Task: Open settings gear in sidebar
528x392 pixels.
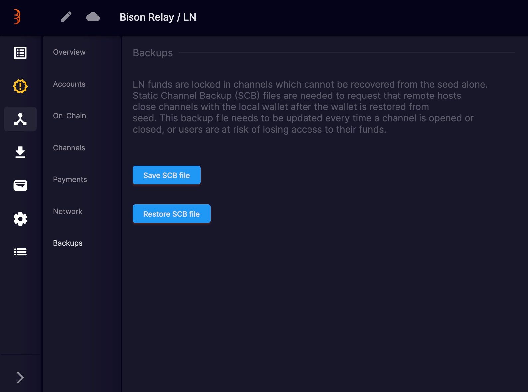Action: tap(20, 219)
